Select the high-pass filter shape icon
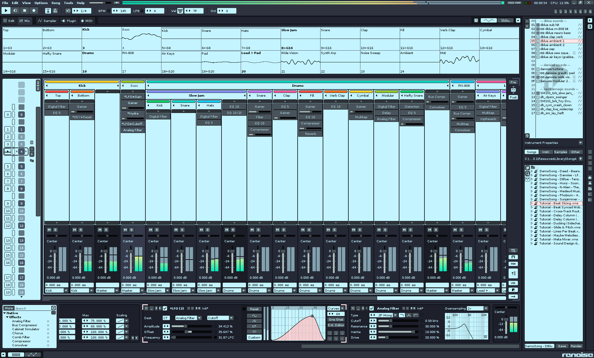 415,315
